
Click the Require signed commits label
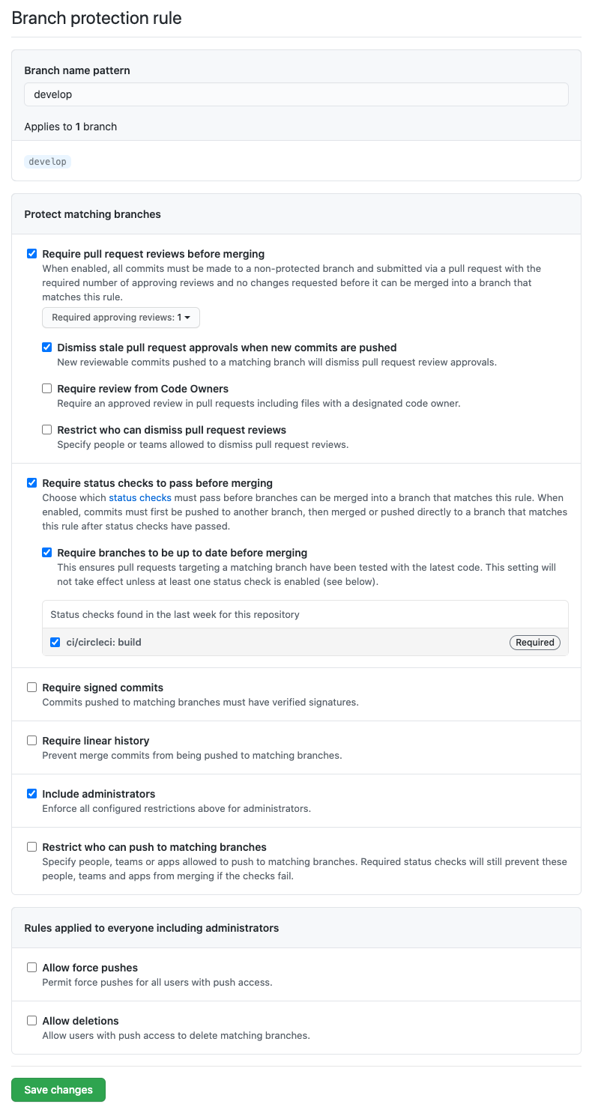pyautogui.click(x=103, y=688)
